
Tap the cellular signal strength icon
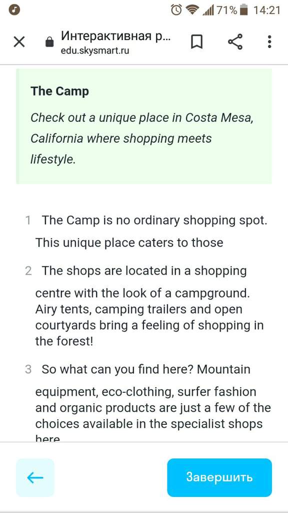(208, 11)
